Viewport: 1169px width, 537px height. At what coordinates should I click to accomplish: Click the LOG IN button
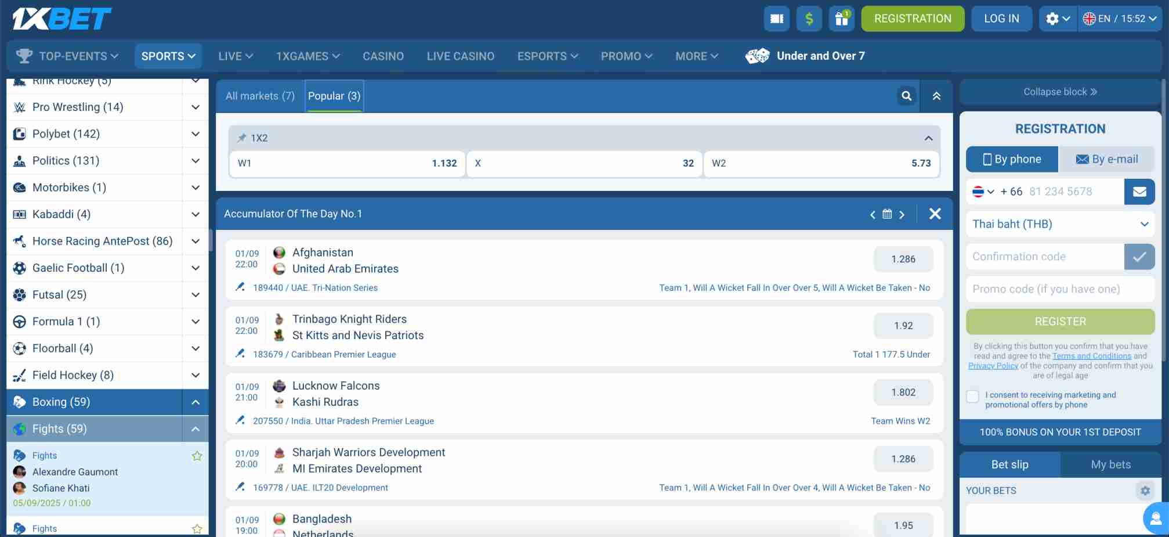coord(1001,19)
